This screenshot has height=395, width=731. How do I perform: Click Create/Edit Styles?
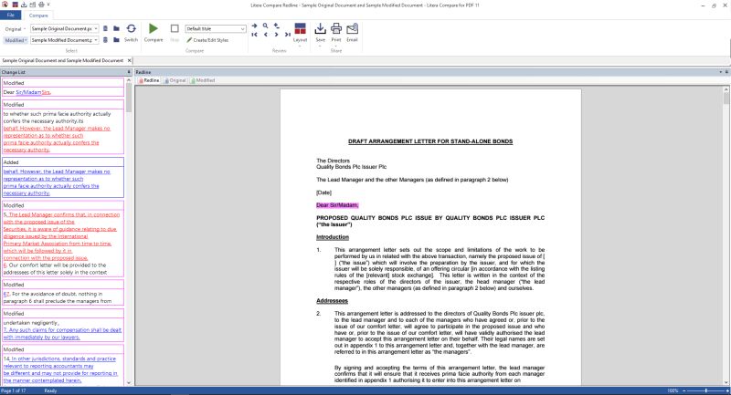point(207,40)
